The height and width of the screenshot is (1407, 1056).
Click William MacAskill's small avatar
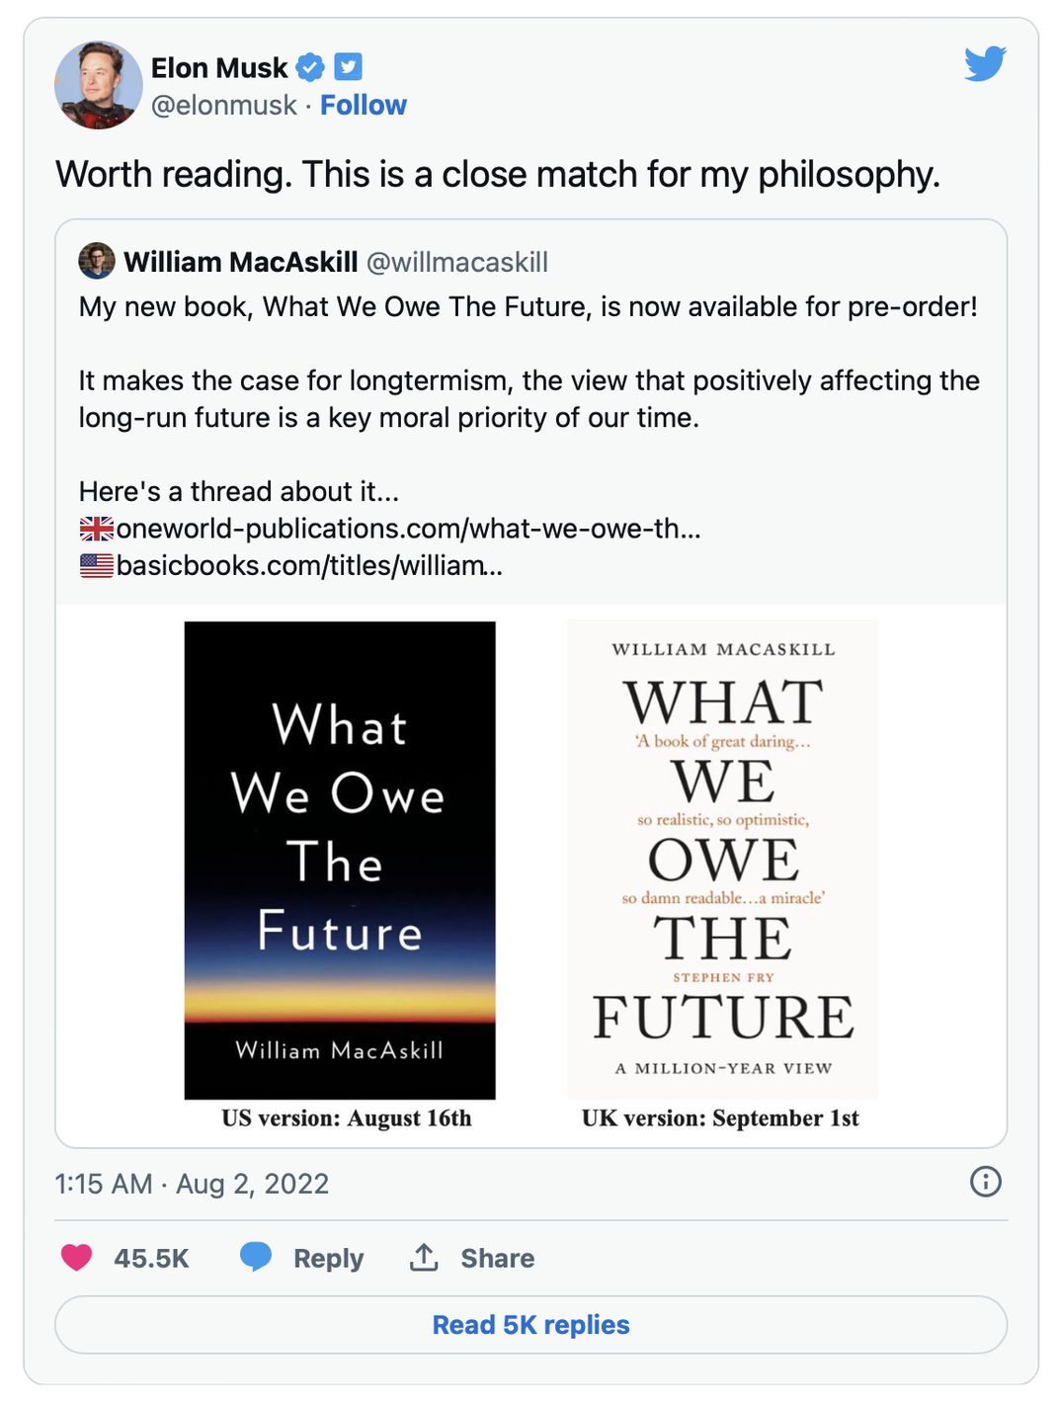[x=97, y=261]
